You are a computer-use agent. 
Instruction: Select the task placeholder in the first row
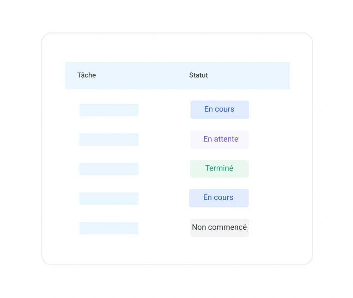pos(109,110)
